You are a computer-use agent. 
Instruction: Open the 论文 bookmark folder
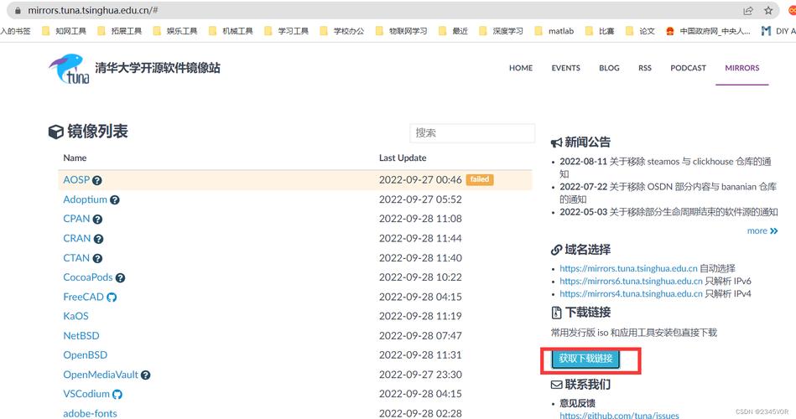tap(640, 31)
